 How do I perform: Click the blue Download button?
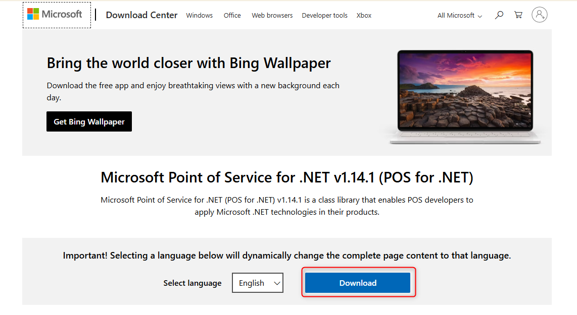358,283
